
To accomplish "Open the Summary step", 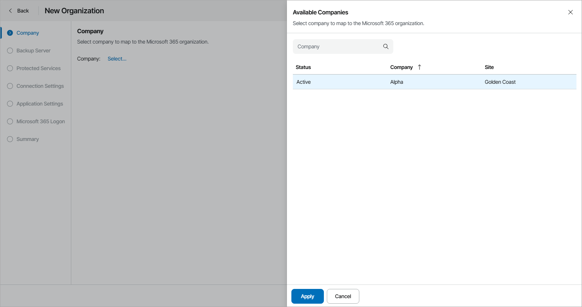I will point(27,139).
